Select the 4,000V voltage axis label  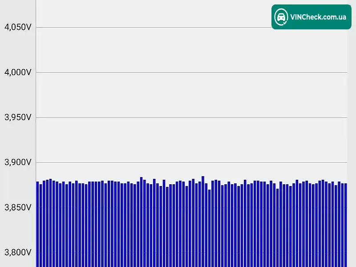[x=18, y=73]
